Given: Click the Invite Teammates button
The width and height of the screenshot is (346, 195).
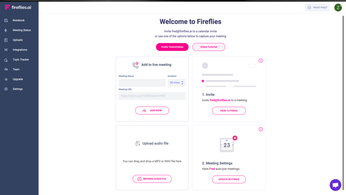Looking at the screenshot, I should [x=172, y=47].
